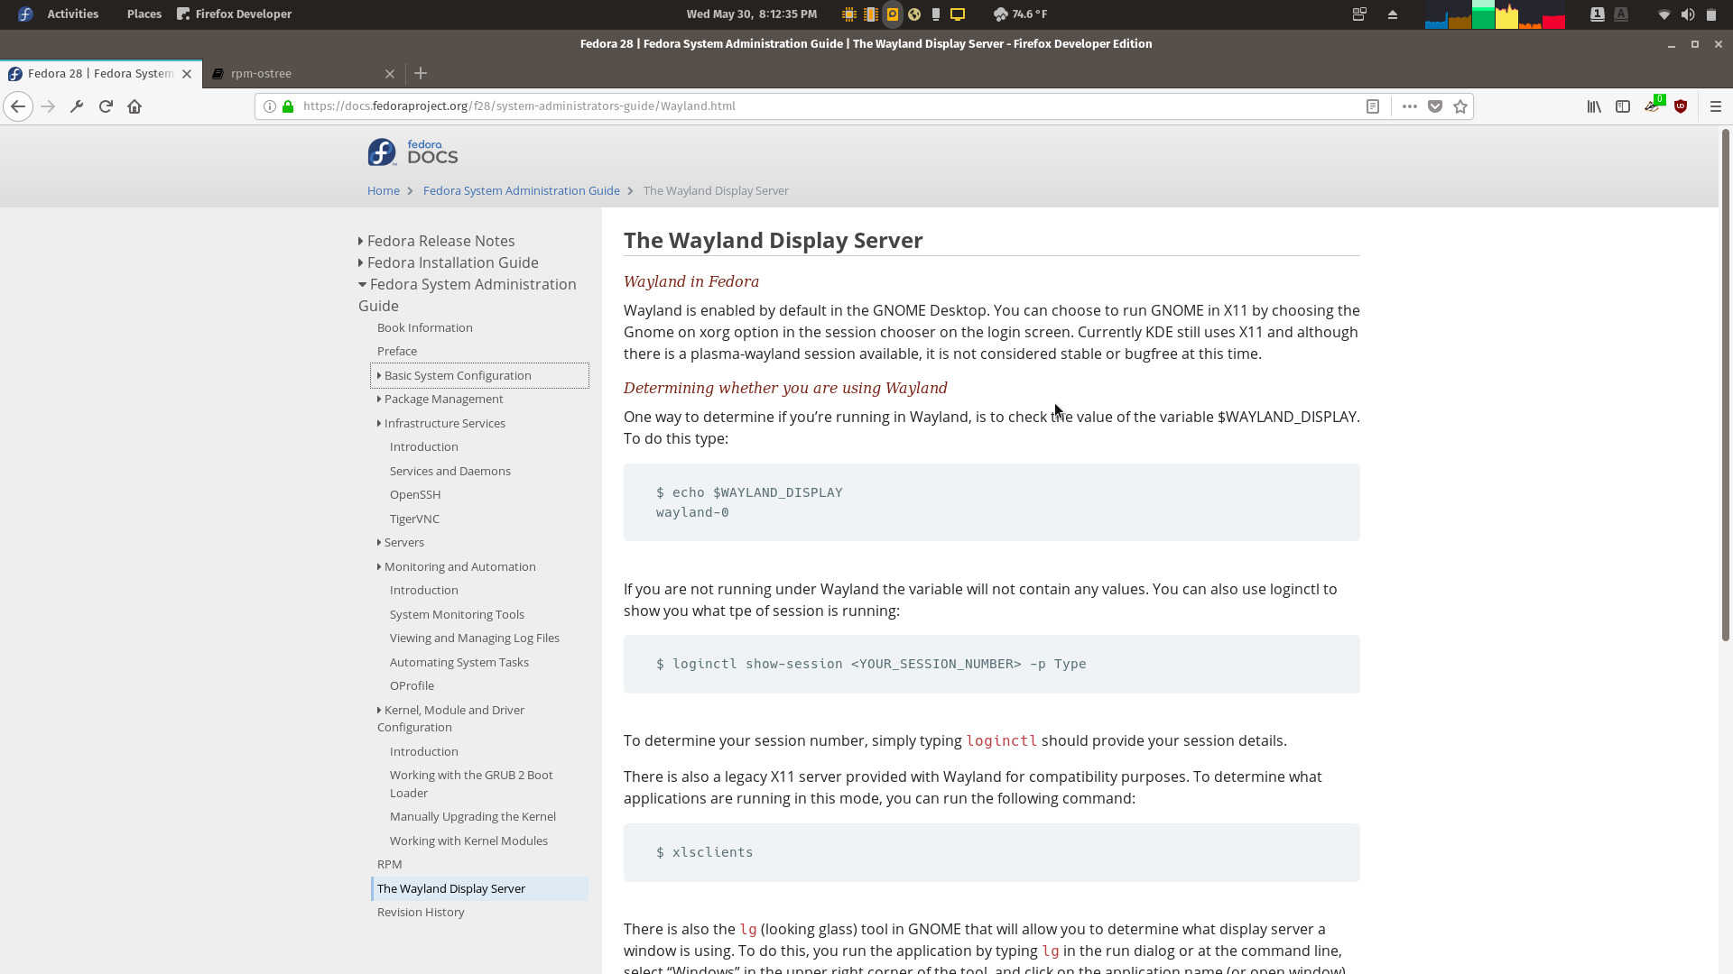
Task: Expand Infrastructure Services section
Action: 440,423
